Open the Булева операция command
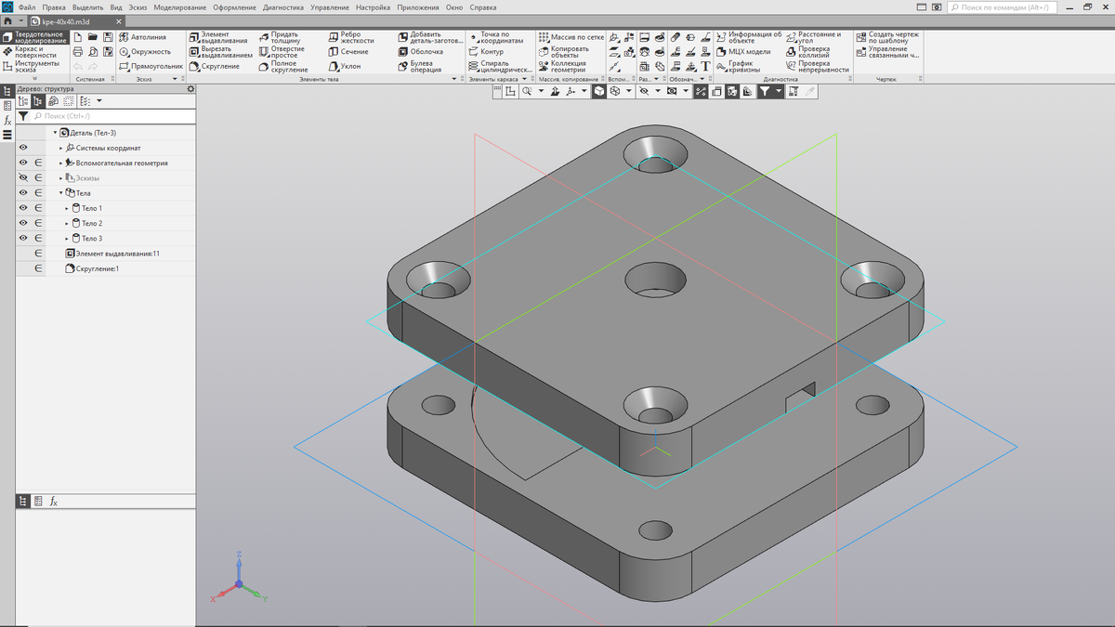The width and height of the screenshot is (1115, 627). point(420,67)
